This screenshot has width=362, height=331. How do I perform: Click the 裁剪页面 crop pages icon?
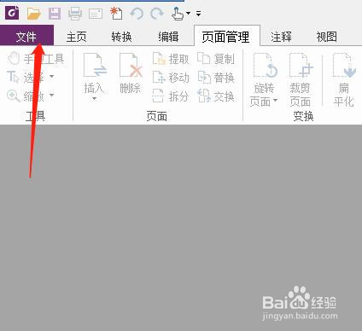pyautogui.click(x=301, y=66)
